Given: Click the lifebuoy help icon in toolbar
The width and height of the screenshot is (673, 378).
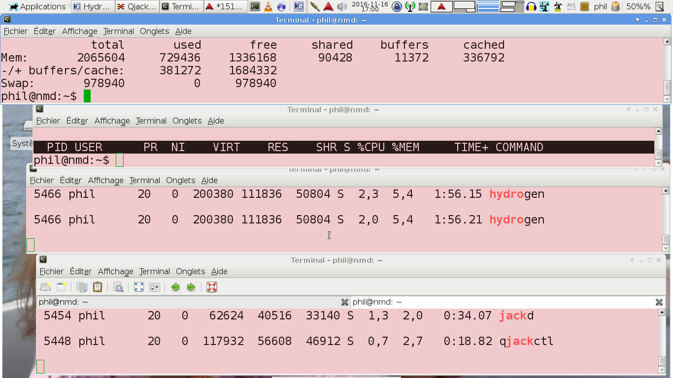Looking at the screenshot, I should tap(212, 287).
